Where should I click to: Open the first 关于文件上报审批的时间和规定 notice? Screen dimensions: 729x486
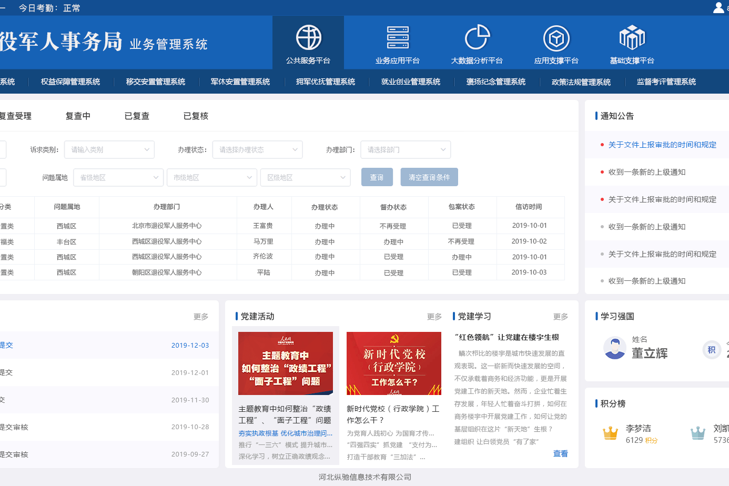coord(662,145)
